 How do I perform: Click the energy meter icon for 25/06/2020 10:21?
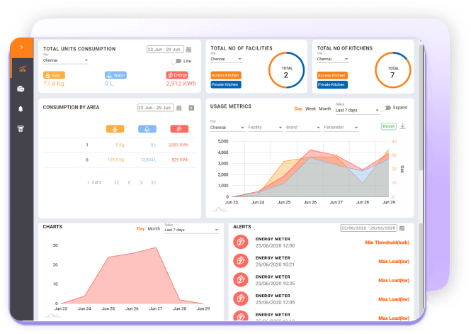[x=241, y=261]
